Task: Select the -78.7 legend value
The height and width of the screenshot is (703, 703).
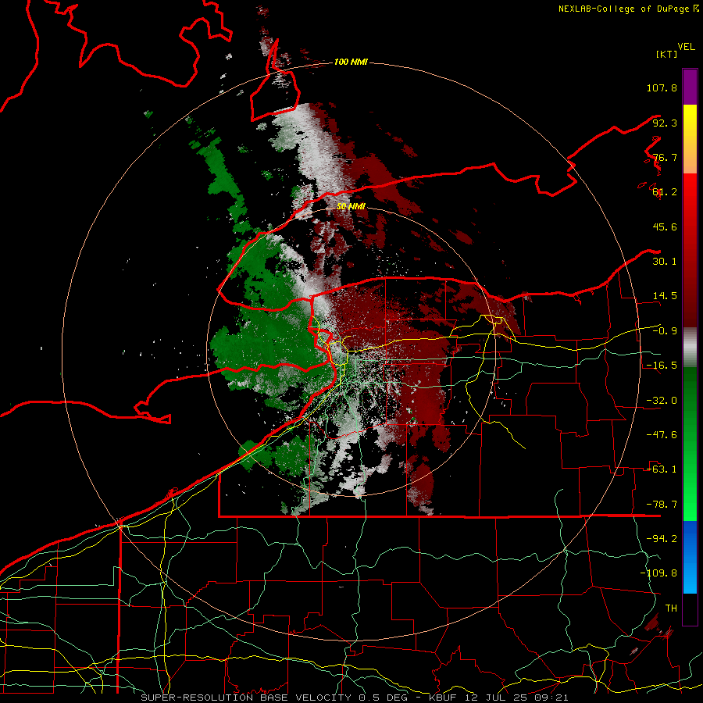Action: [662, 505]
